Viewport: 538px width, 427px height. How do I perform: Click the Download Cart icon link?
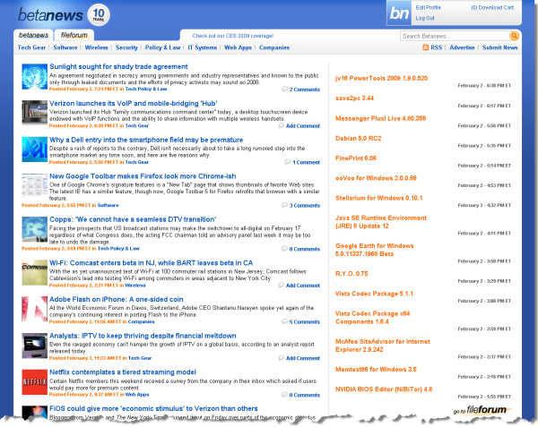pos(492,7)
